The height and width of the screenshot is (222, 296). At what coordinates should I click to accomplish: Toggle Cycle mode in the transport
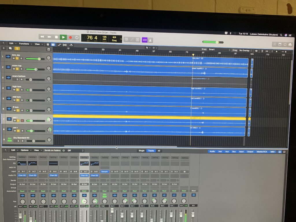(x=77, y=38)
